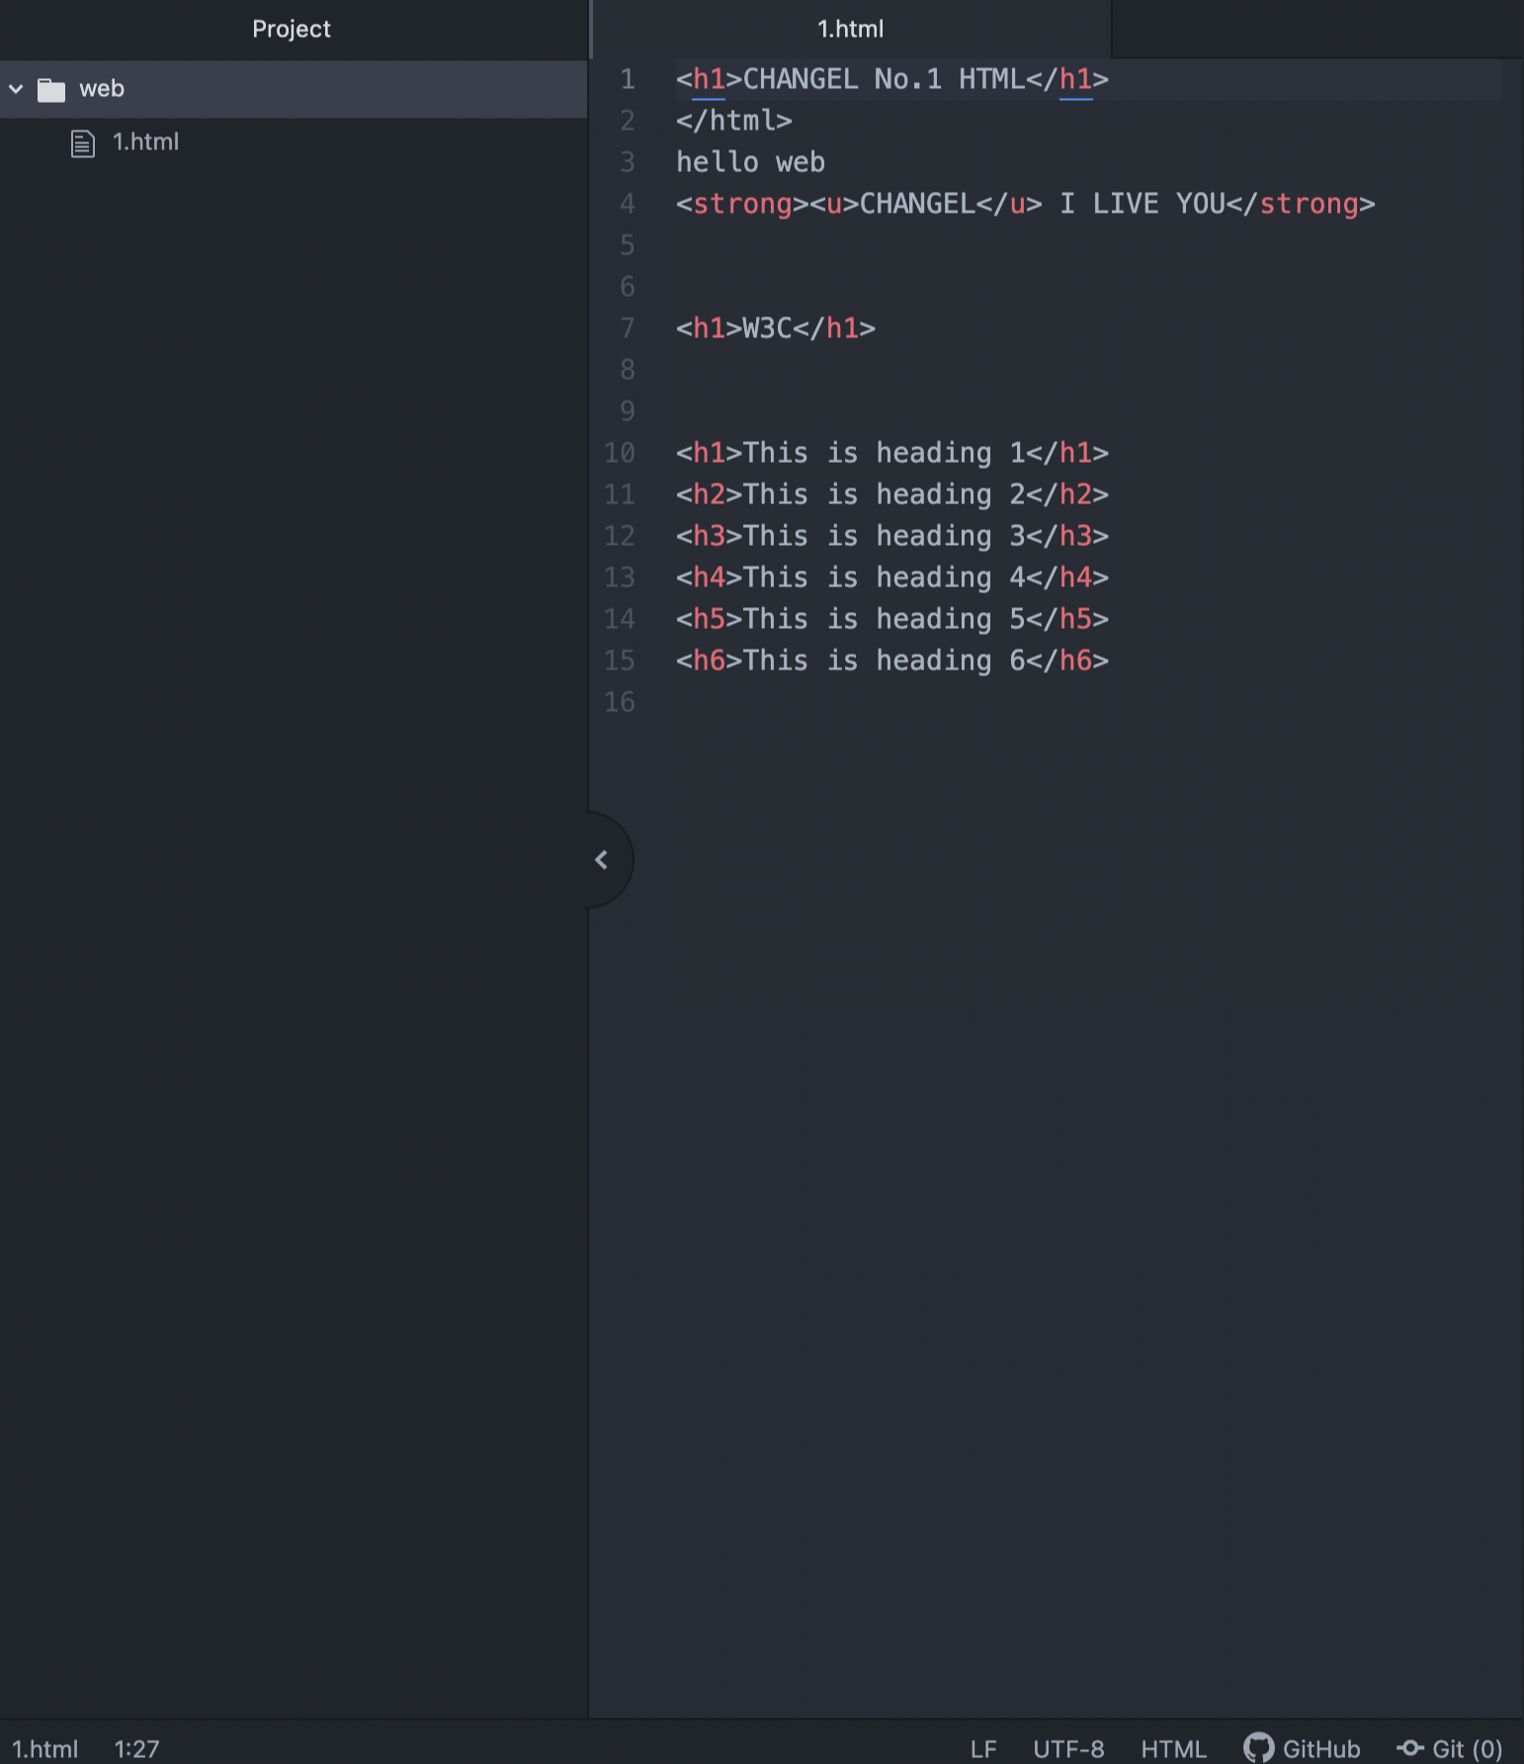This screenshot has width=1524, height=1764.
Task: Click the 1.html file icon in tree
Action: [83, 143]
